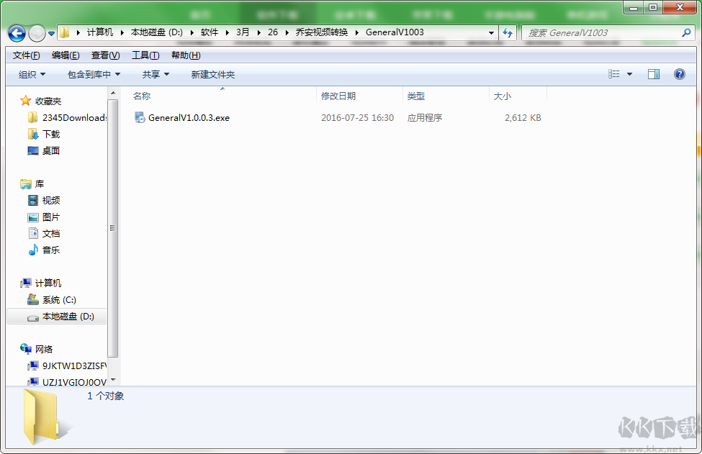The image size is (702, 454).
Task: Open the address bar history dropdown
Action: 490,33
